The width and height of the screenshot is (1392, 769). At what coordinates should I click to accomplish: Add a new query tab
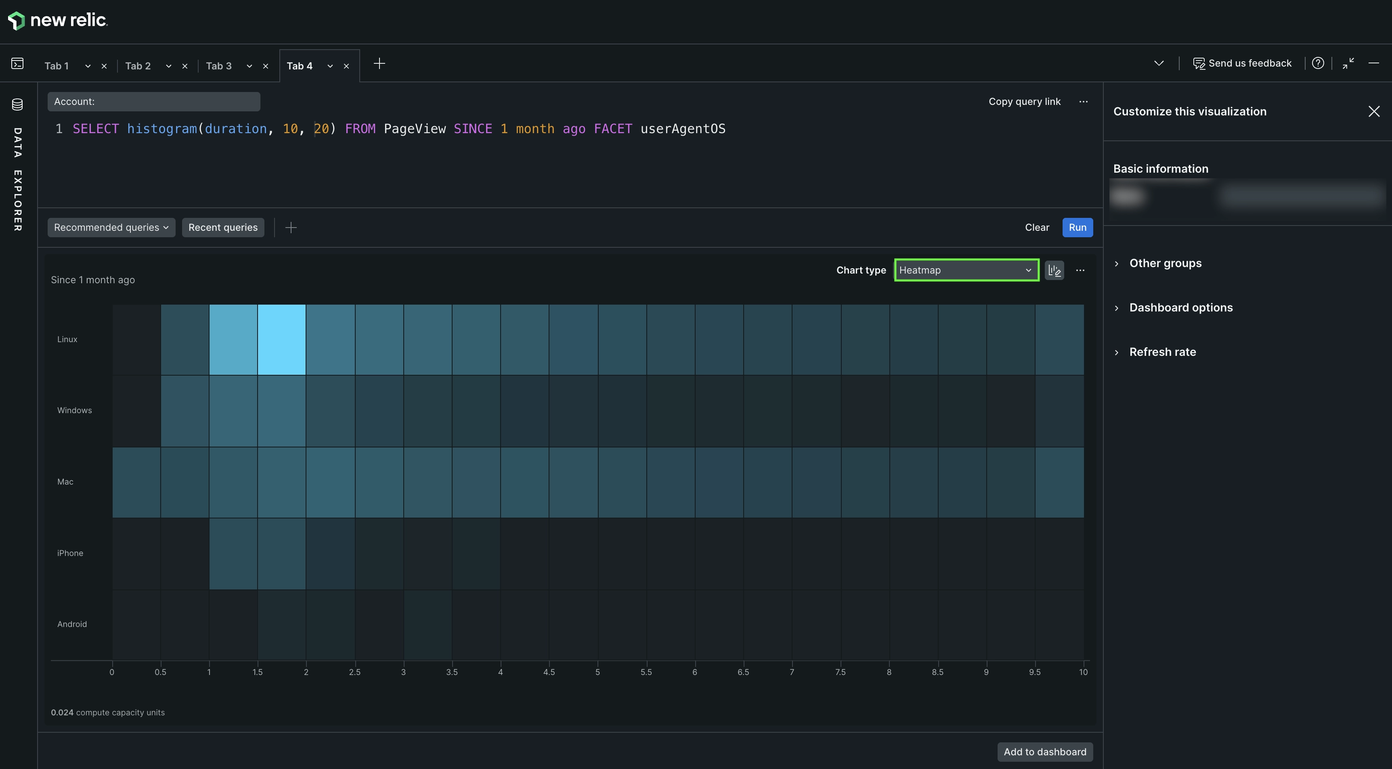(379, 64)
